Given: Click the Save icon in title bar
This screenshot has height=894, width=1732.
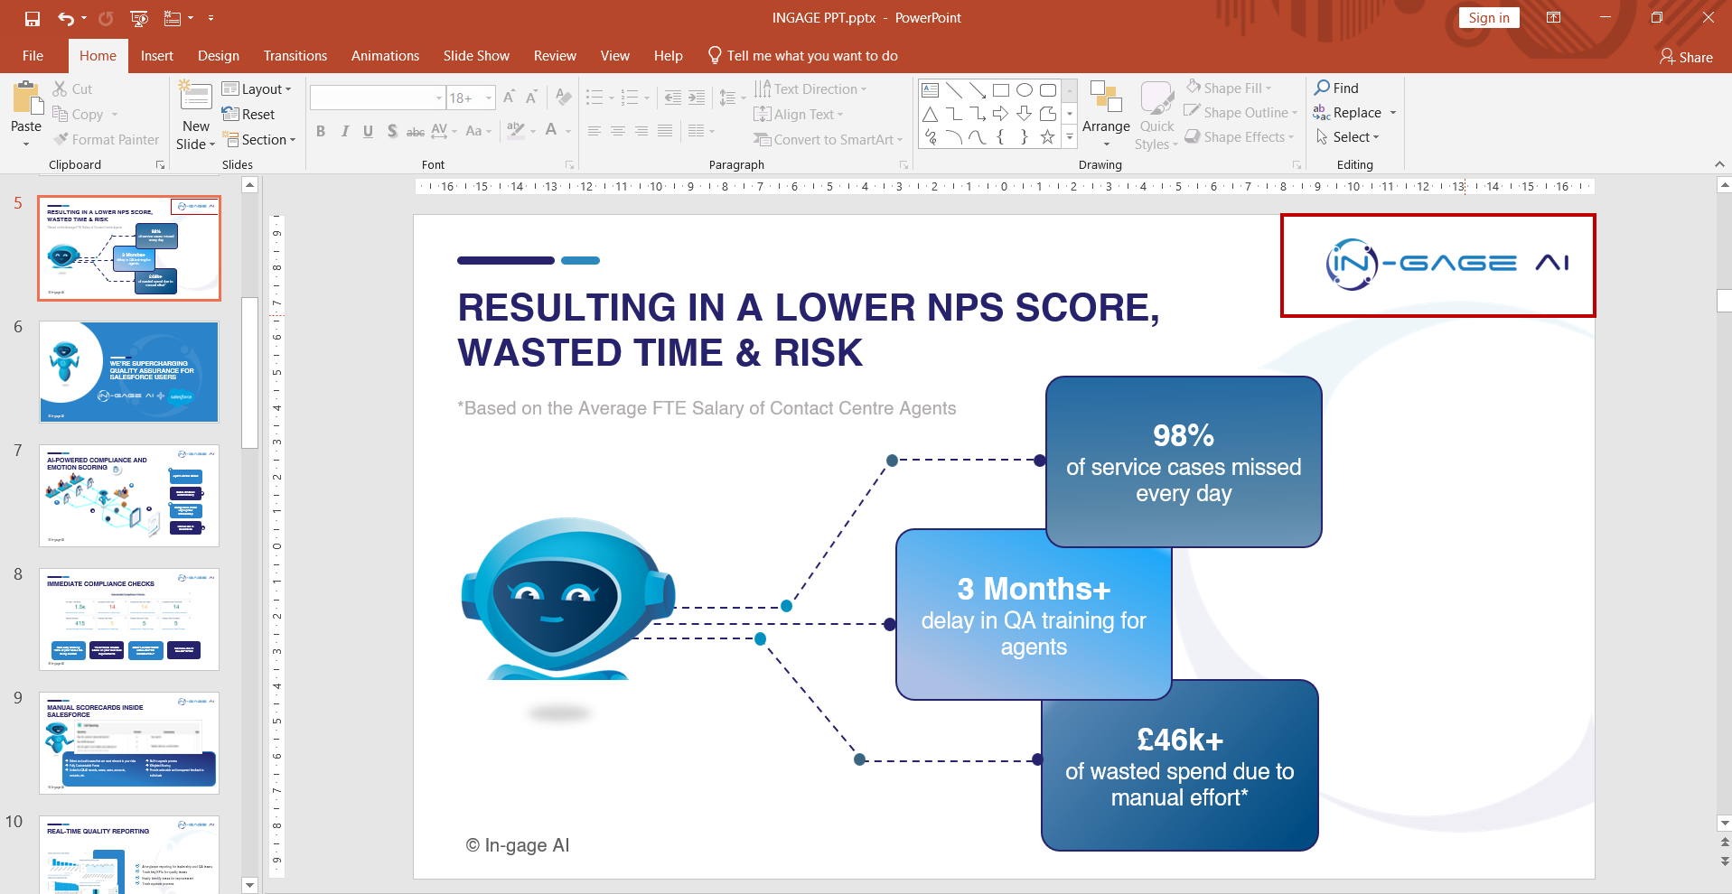Looking at the screenshot, I should pos(33,18).
